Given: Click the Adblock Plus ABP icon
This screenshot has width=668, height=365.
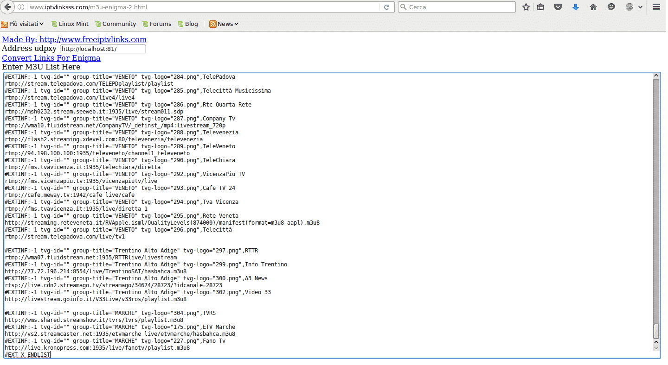Looking at the screenshot, I should tap(629, 7).
